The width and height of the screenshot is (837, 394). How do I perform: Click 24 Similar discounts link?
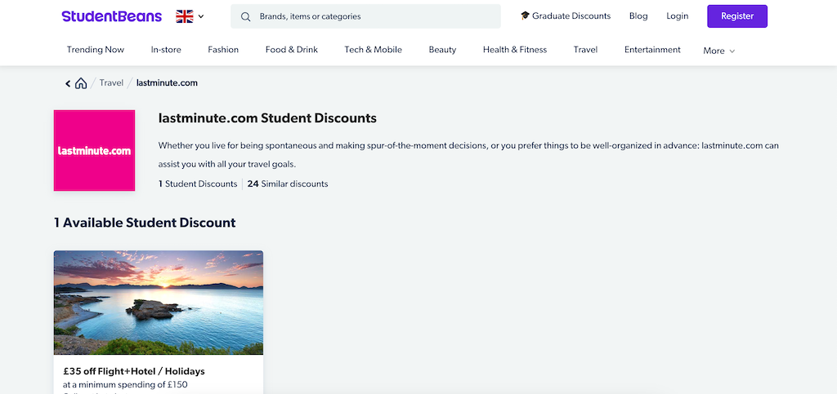[288, 184]
